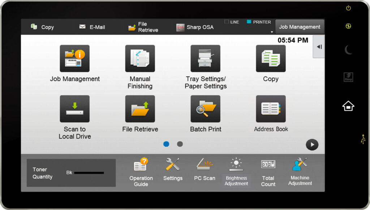
Task: Open Manual Finishing
Action: click(x=140, y=58)
